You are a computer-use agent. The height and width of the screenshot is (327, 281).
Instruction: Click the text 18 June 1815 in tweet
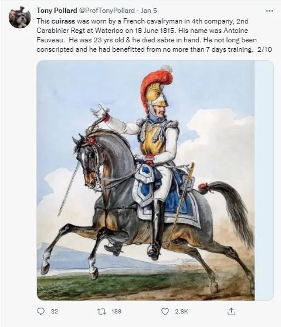154,31
